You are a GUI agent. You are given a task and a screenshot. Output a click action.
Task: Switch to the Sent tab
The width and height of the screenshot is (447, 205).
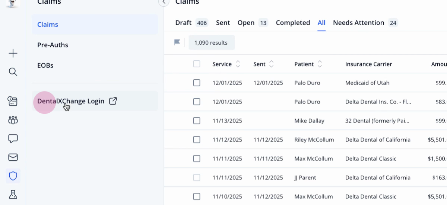[223, 23]
